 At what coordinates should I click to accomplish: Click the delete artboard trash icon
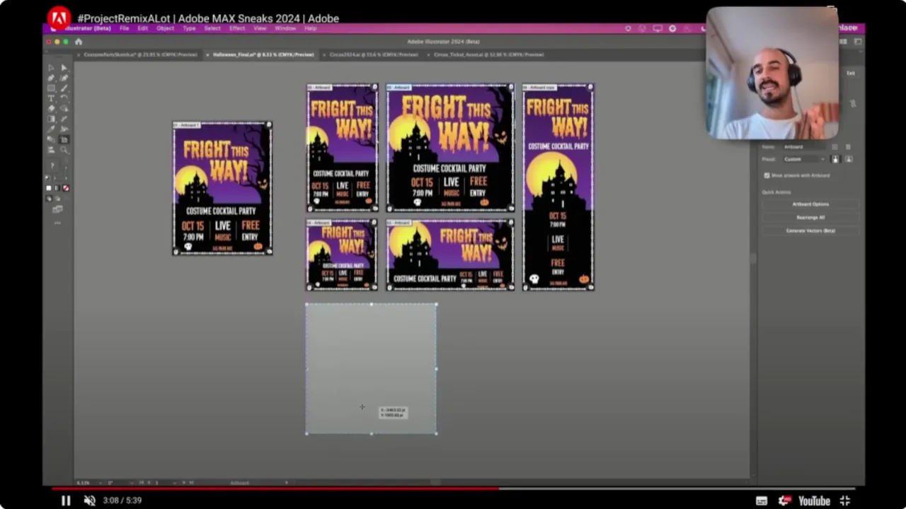pyautogui.click(x=848, y=147)
